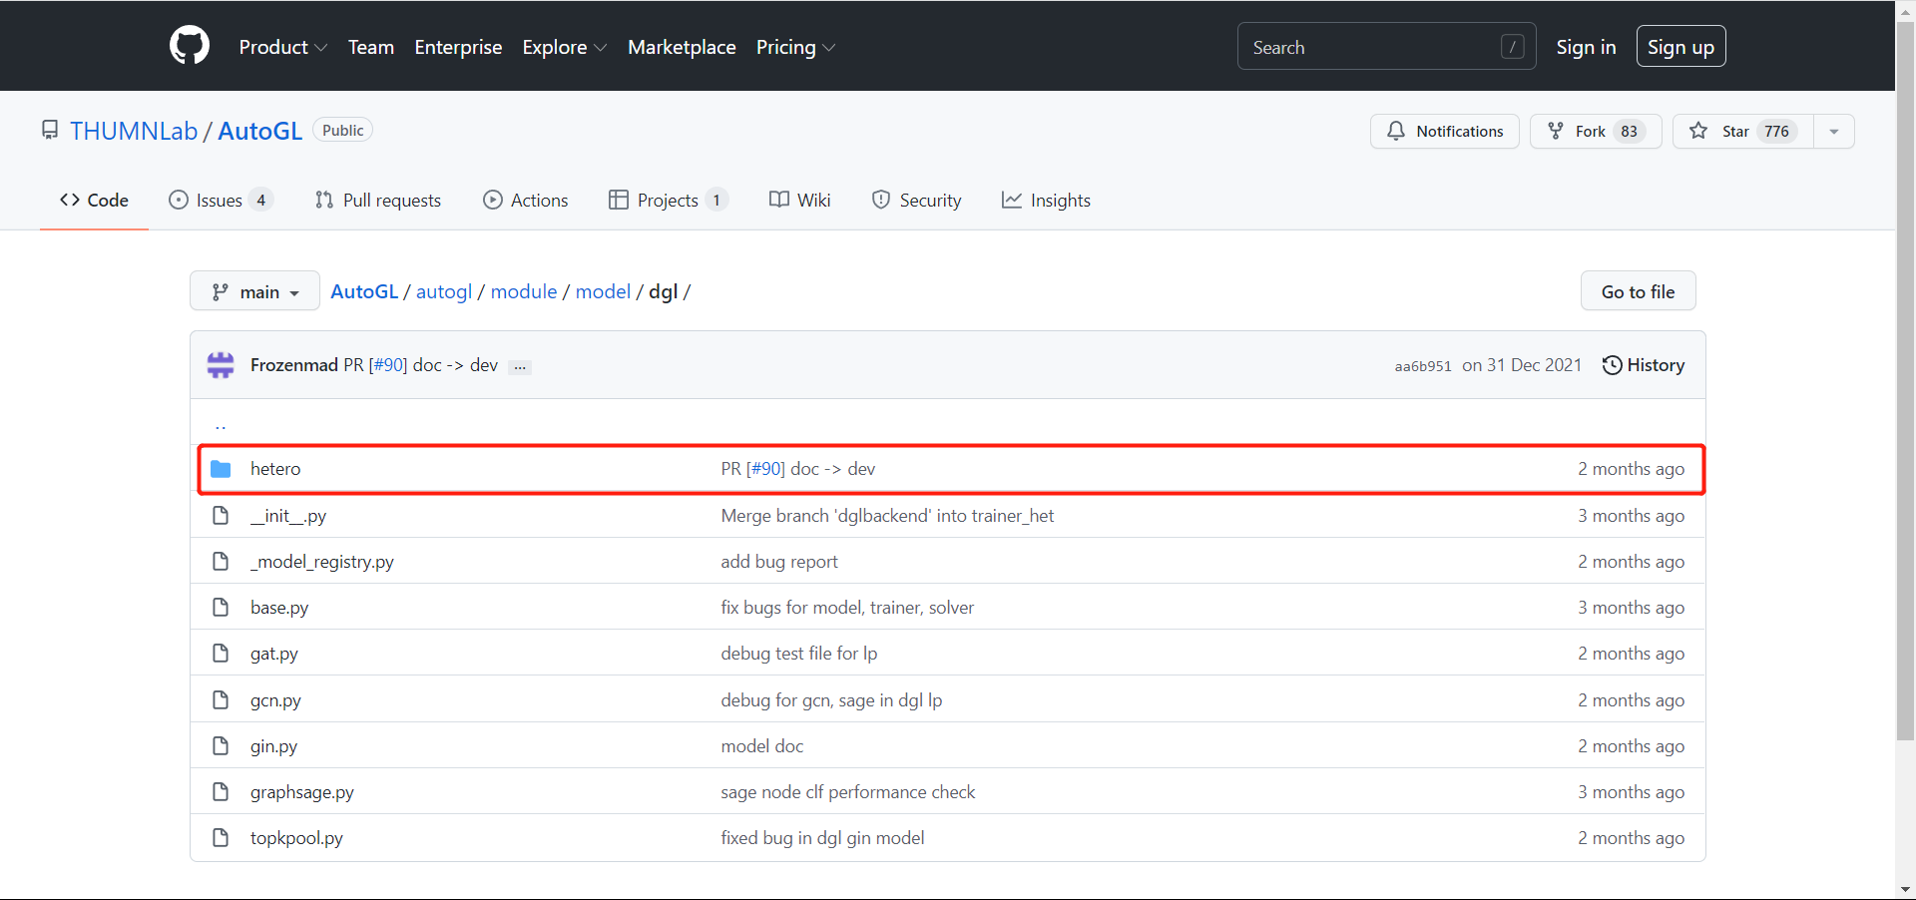This screenshot has height=900, width=1916.
Task: Select the Code tab
Action: pyautogui.click(x=94, y=200)
